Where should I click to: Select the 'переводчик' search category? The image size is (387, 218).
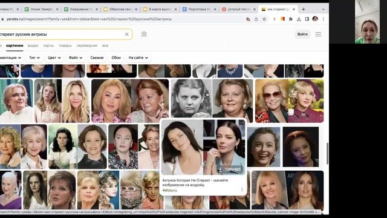tap(87, 45)
